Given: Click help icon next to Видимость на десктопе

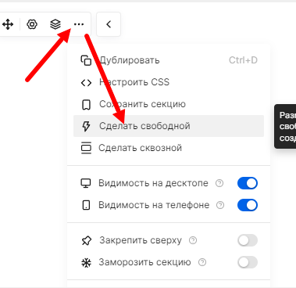Looking at the screenshot, I should [x=219, y=183].
